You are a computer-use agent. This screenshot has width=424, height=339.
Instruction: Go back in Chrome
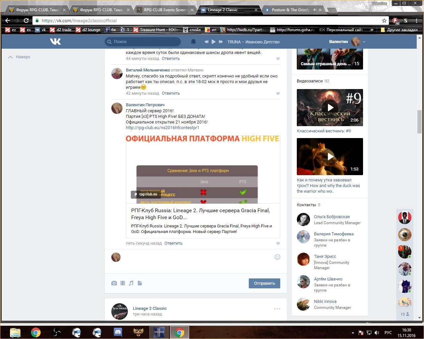(x=8, y=21)
